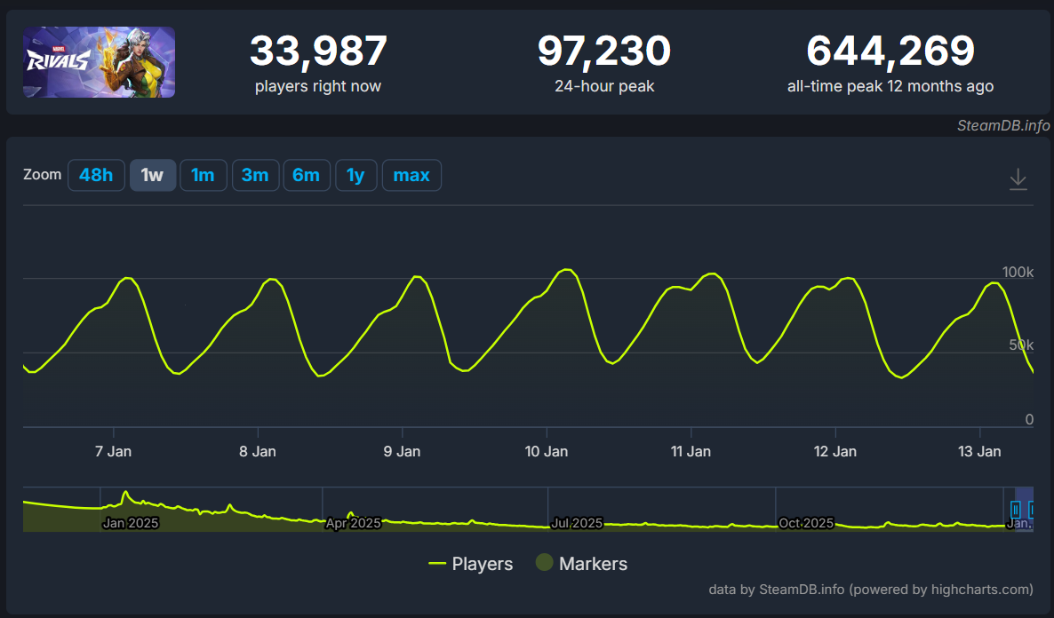Grab the left navigator range handle

point(1016,510)
